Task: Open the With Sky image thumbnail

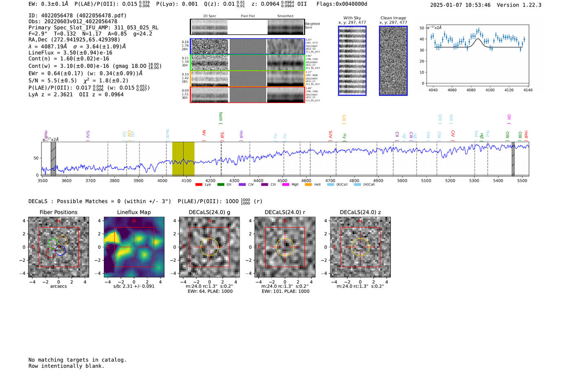Action: (352, 61)
